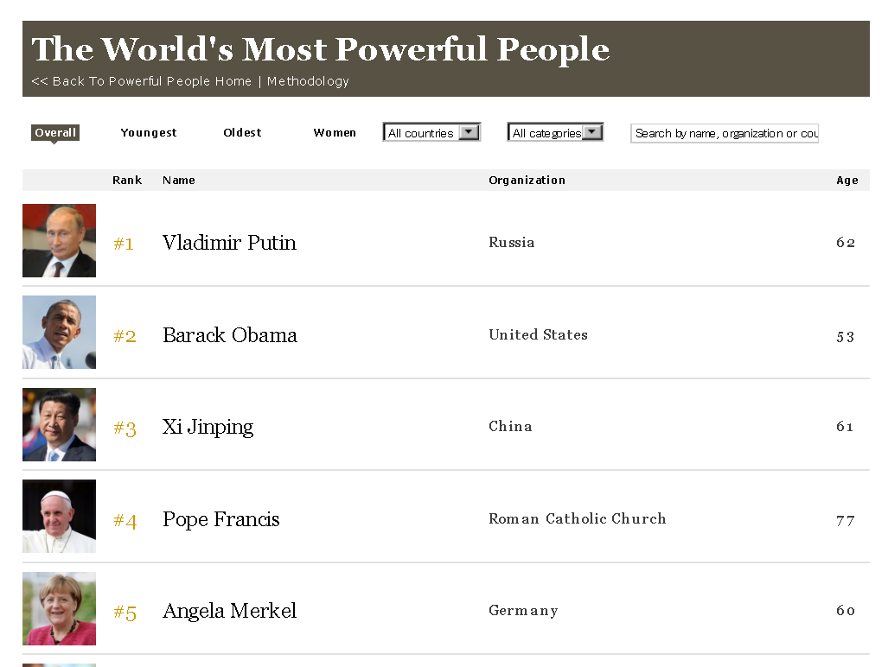Sort by the Age column header

coord(846,181)
